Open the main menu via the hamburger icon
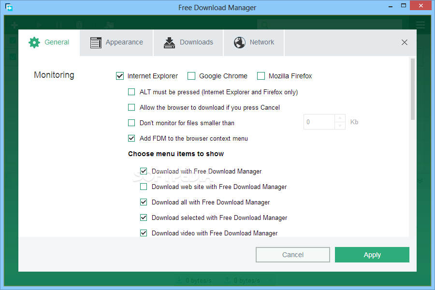435x290 pixels. tap(420, 25)
